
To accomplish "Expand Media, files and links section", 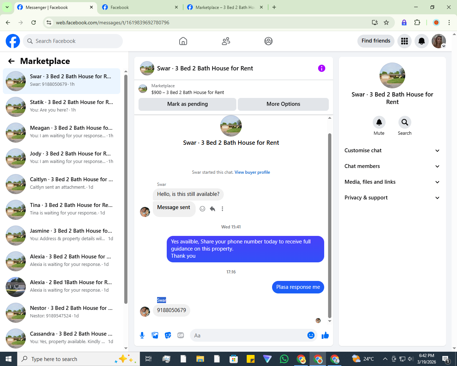I will click(x=392, y=182).
